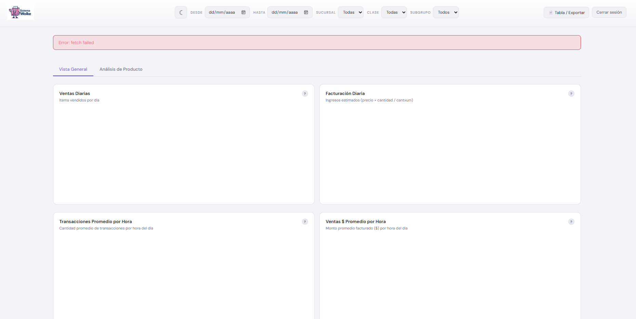Screen dimensions: 636x319
Task: Open the Desde calendar picker icon
Action: (x=243, y=13)
